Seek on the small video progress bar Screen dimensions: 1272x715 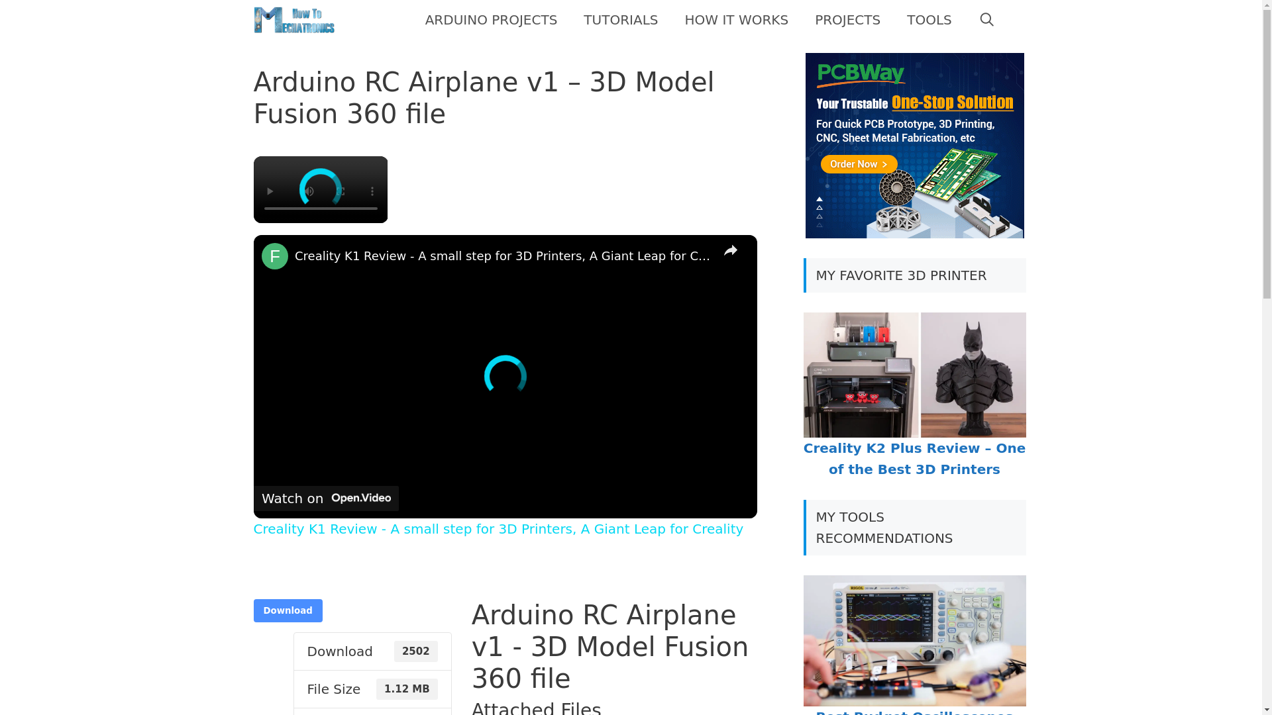tap(321, 209)
